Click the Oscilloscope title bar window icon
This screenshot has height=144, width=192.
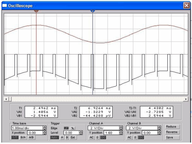pyautogui.click(x=5, y=5)
